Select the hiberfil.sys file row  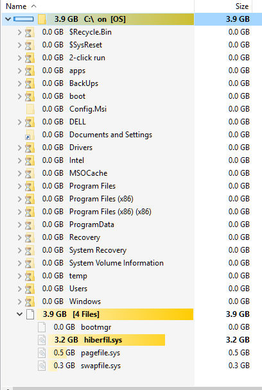click(131, 340)
